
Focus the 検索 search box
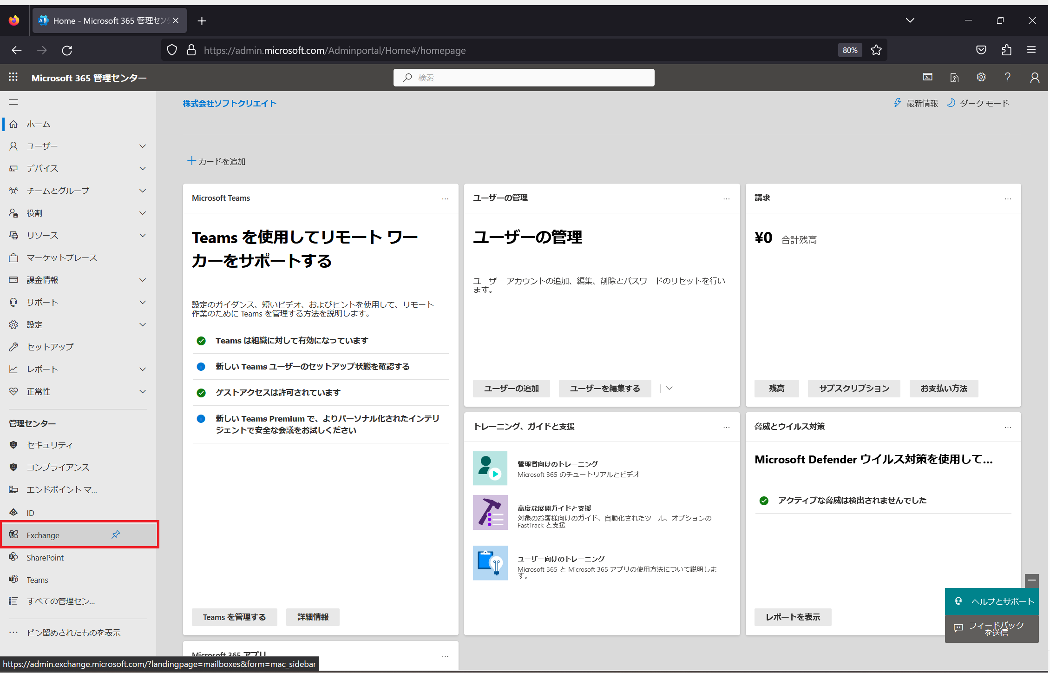[524, 78]
